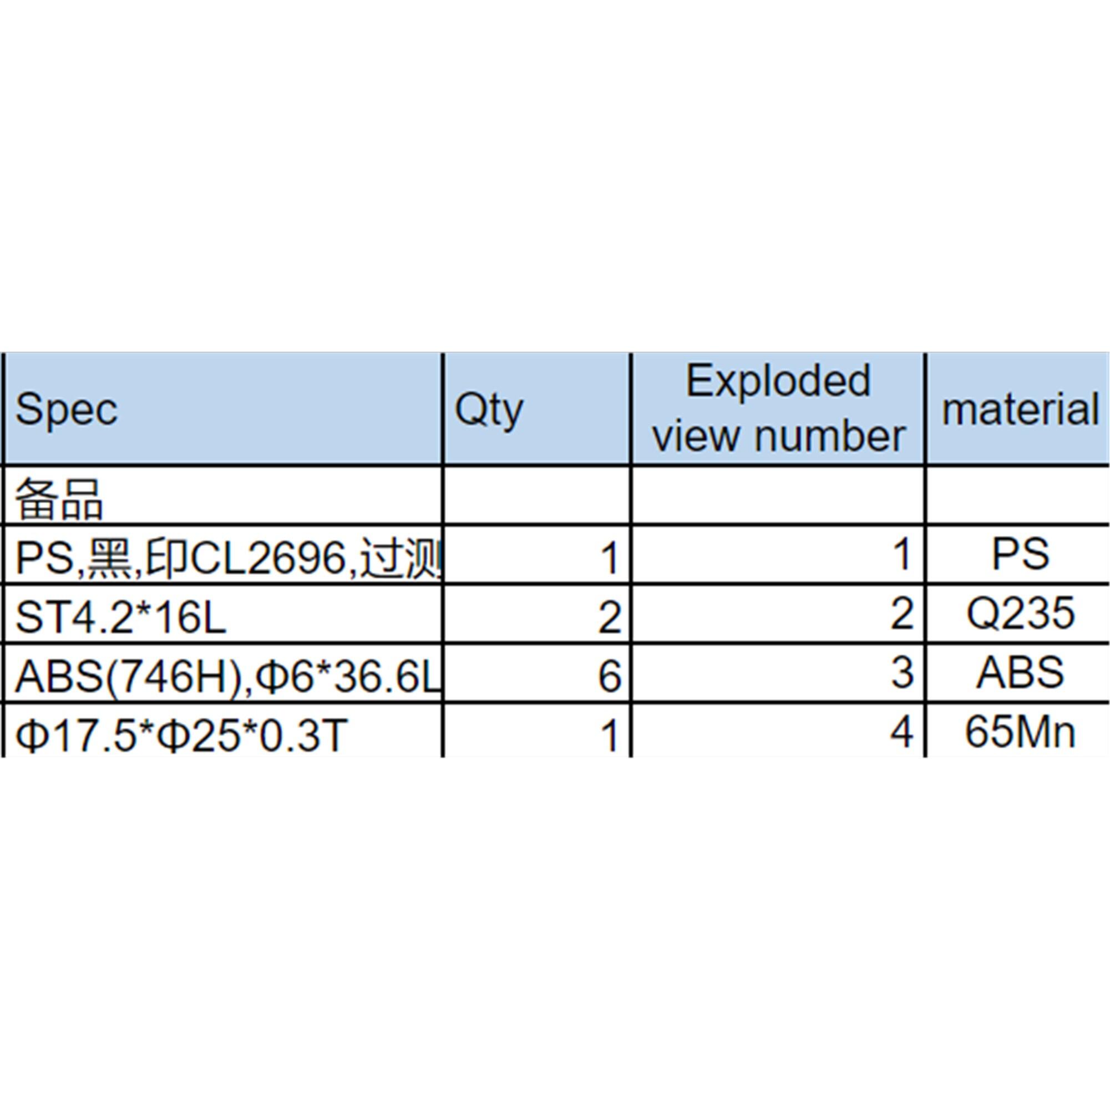
Task: Click the empty material cell in 备品 row
Action: pyautogui.click(x=1018, y=495)
